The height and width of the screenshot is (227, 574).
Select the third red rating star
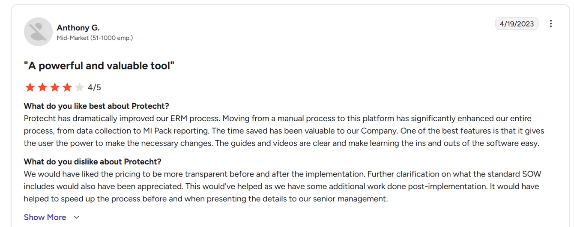coord(55,87)
